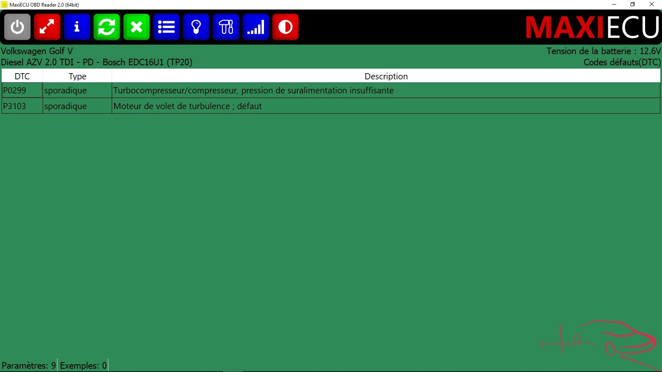This screenshot has width=662, height=372.
Task: Minimize the MaxiECU OBD Reader window
Action: click(x=614, y=5)
